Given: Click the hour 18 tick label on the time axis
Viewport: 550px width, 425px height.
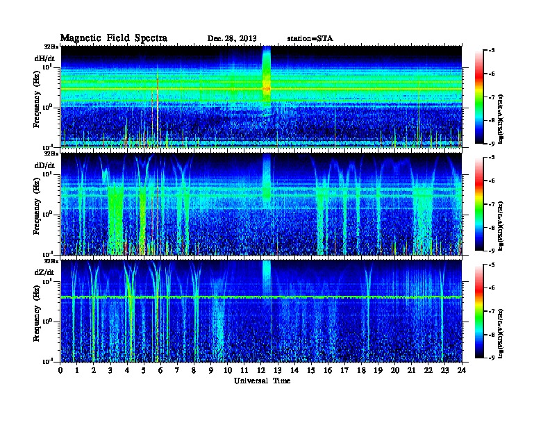Looking at the screenshot, I should (361, 370).
